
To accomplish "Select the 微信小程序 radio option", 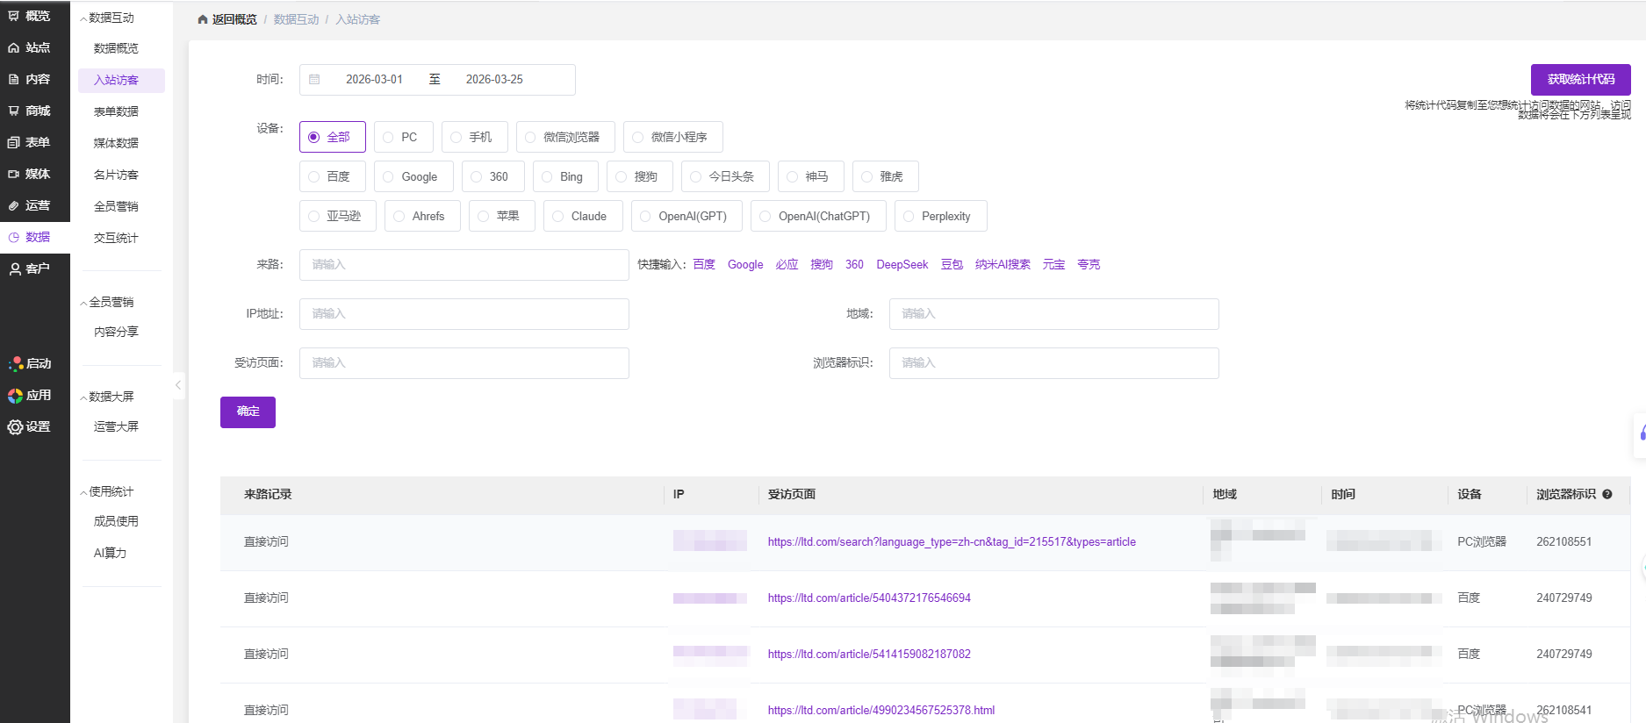I will click(x=638, y=137).
